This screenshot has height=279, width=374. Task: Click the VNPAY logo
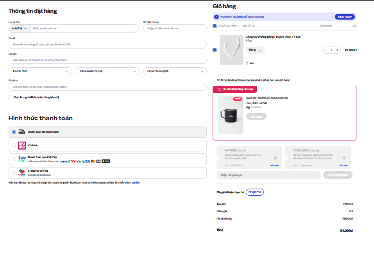(22, 173)
